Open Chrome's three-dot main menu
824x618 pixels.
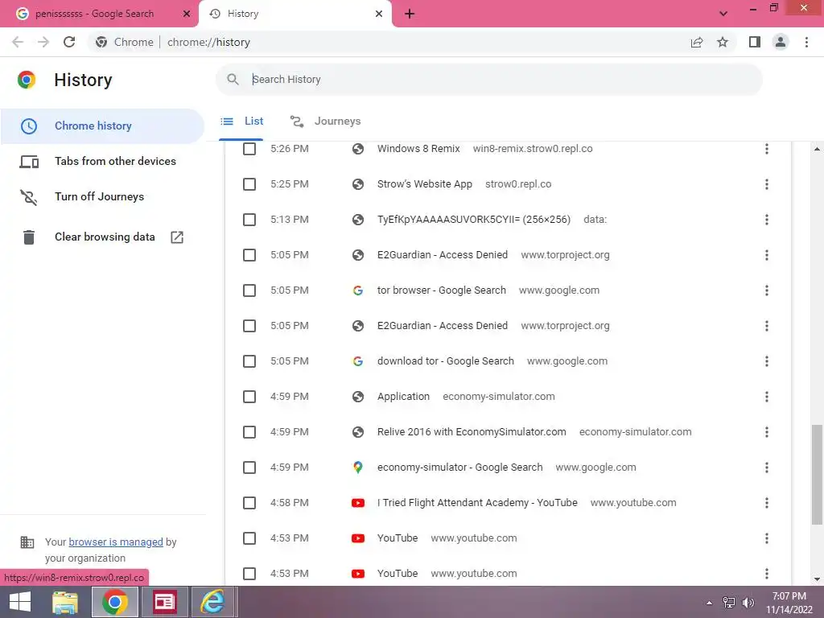point(806,42)
